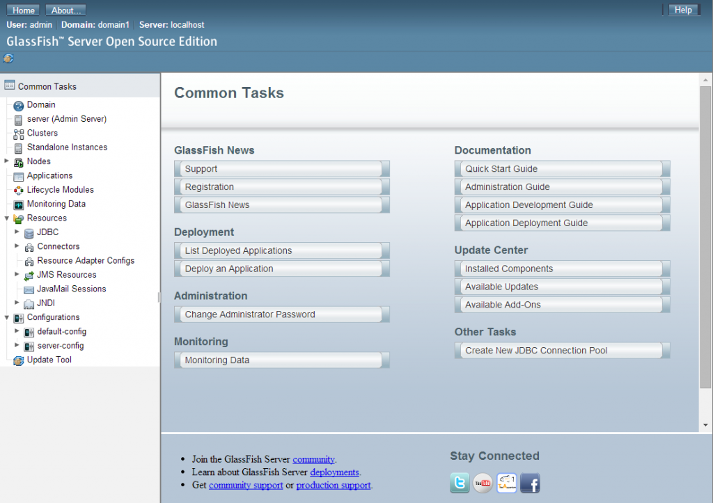Expand the JDBC tree node
Image resolution: width=713 pixels, height=503 pixels.
click(17, 232)
